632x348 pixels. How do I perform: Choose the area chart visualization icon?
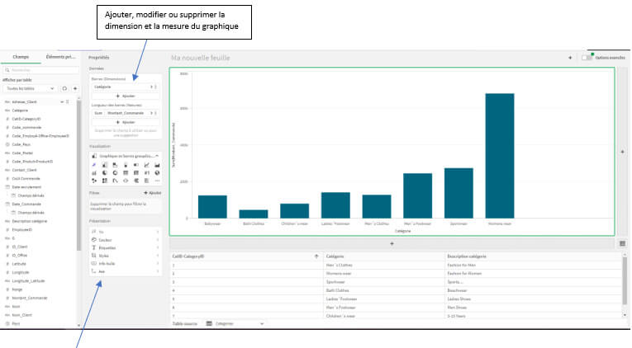click(157, 165)
